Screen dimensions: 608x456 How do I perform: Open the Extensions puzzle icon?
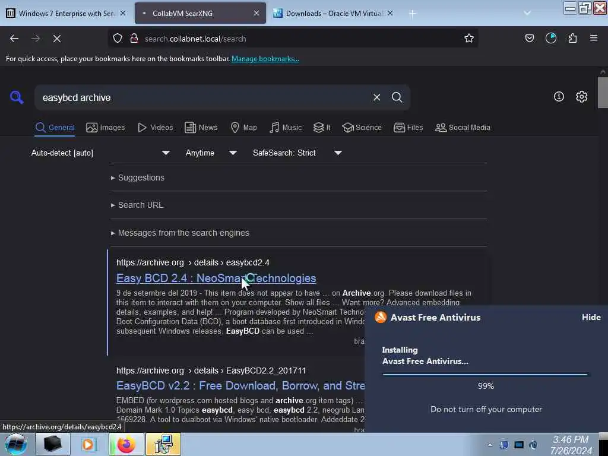tap(572, 39)
